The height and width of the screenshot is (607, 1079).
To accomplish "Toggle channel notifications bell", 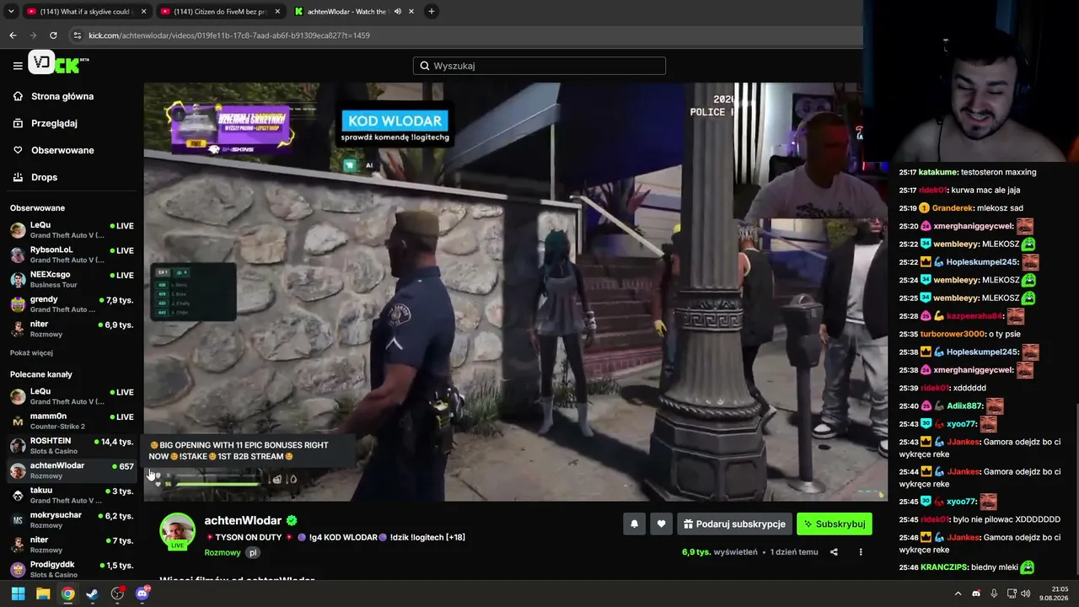I will coord(635,524).
